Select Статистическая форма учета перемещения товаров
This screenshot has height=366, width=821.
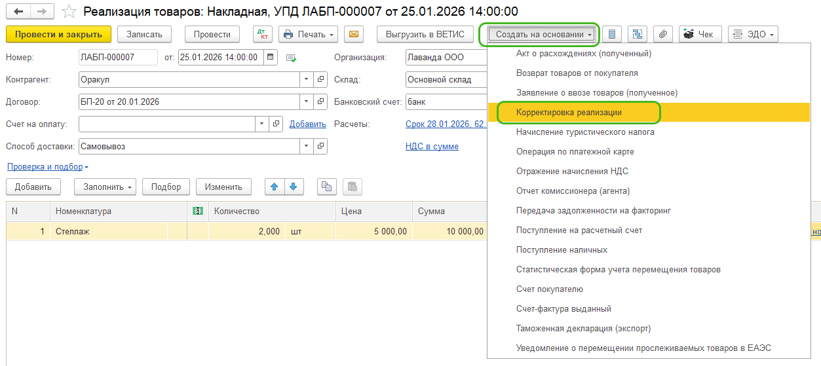tap(649, 270)
